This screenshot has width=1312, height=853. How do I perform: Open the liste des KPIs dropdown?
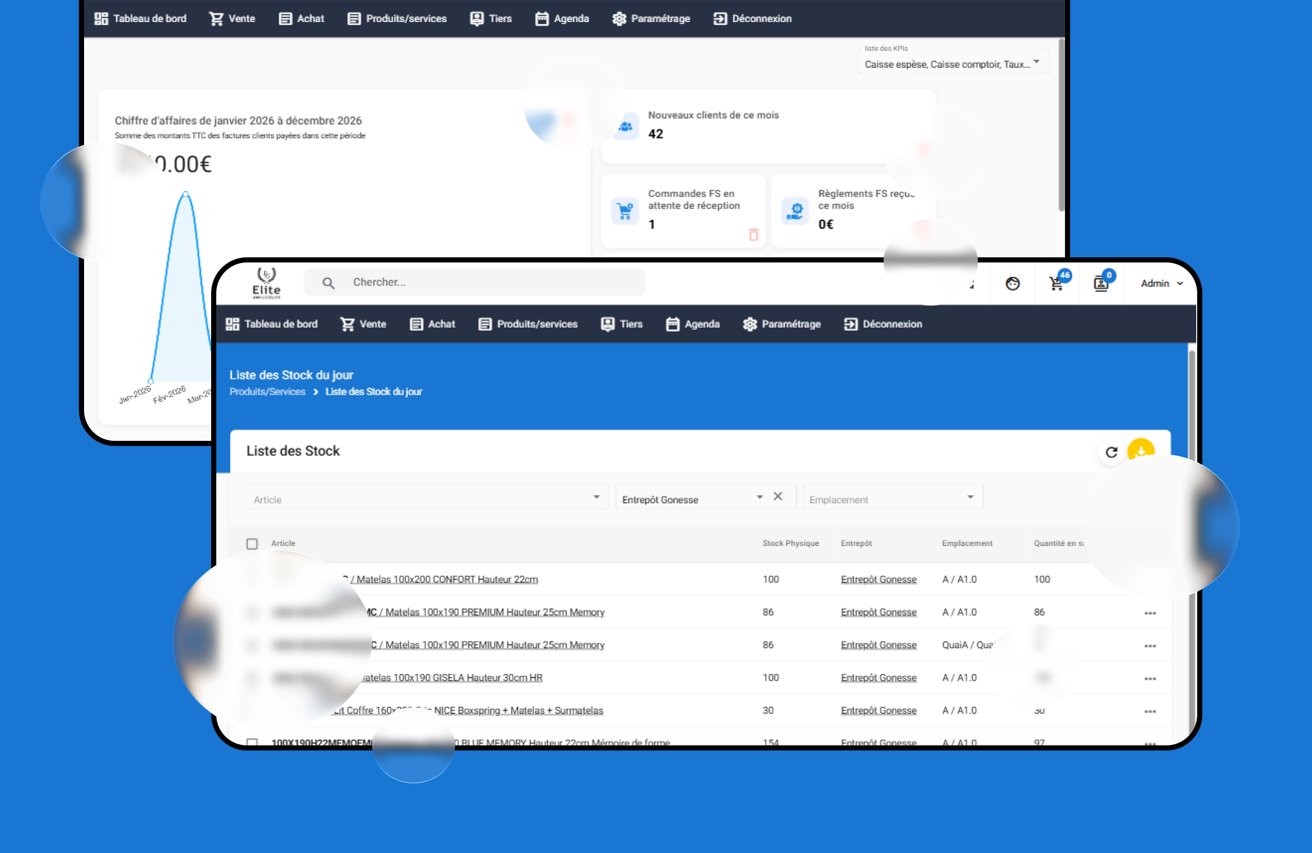point(1036,63)
